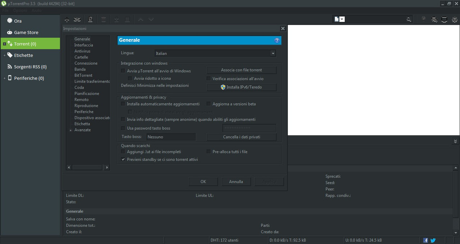Toggle Verifica associazioni all'avvio
460x244 pixels.
click(208, 79)
